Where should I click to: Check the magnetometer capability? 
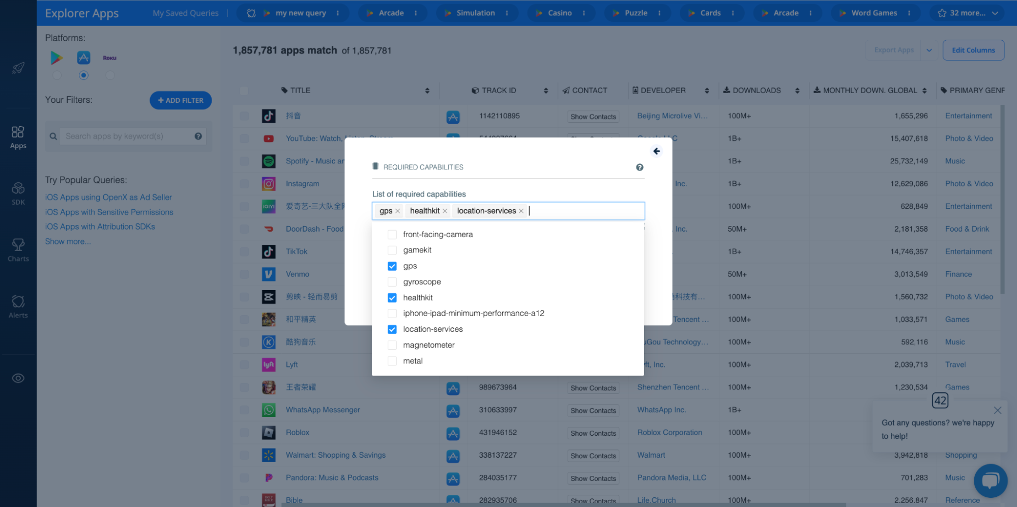pyautogui.click(x=392, y=345)
